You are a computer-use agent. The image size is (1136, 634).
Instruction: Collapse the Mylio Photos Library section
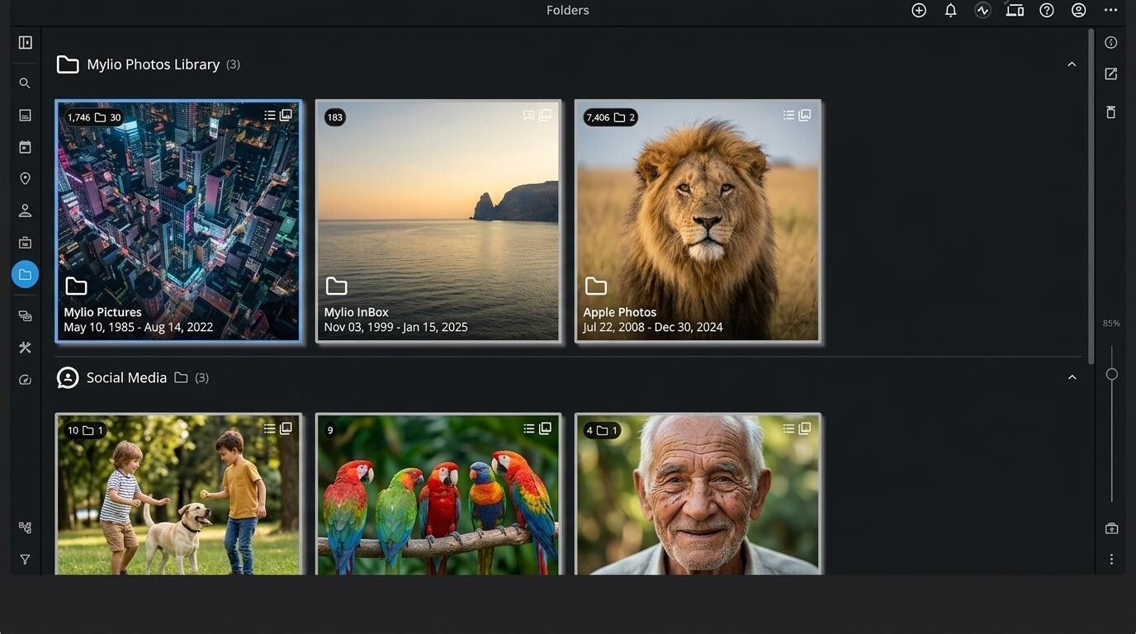[x=1072, y=64]
